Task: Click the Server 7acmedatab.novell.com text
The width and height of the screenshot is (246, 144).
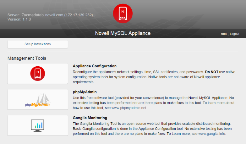Action: coord(50,15)
